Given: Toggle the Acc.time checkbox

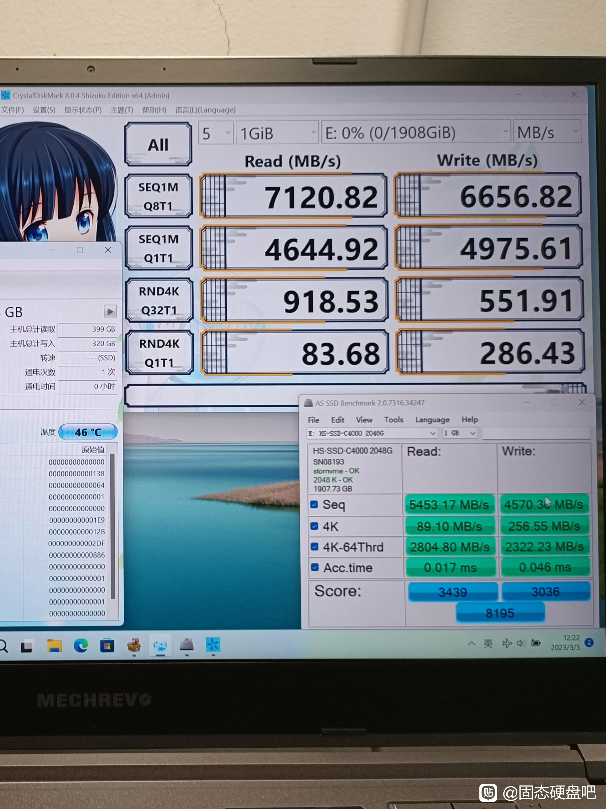Looking at the screenshot, I should point(315,567).
